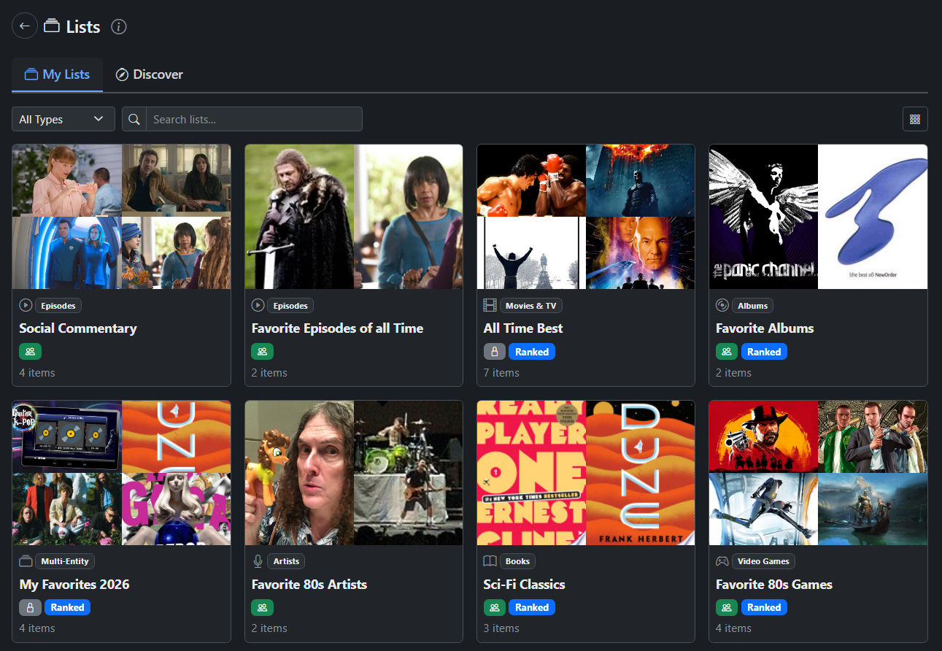Viewport: 942px width, 651px height.
Task: Click the shared badge on Favorite 80s Artists
Action: point(263,607)
